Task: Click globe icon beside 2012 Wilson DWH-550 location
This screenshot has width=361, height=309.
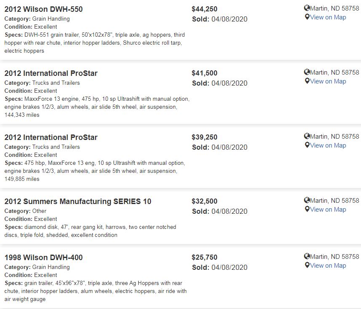Action: pyautogui.click(x=307, y=8)
